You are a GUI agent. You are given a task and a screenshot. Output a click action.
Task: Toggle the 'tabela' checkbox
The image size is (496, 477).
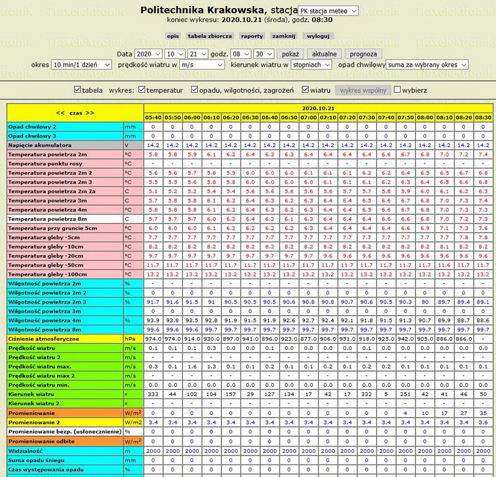click(77, 90)
